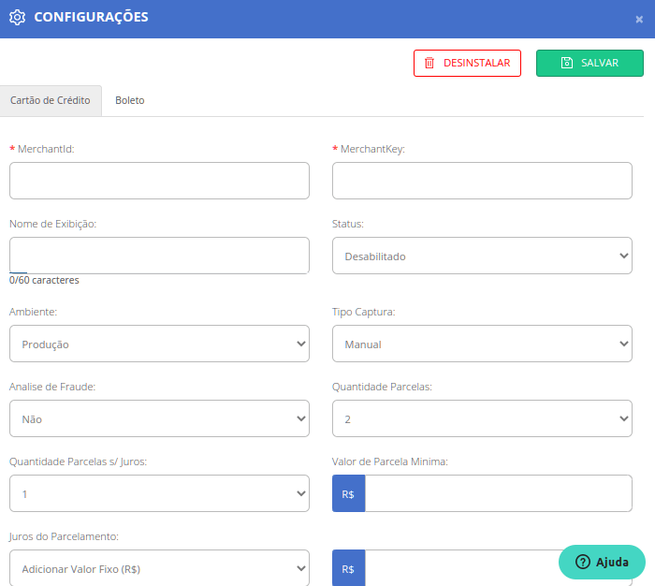Switch to the Cartão de Crédito tab
Image resolution: width=655 pixels, height=586 pixels.
[x=51, y=101]
